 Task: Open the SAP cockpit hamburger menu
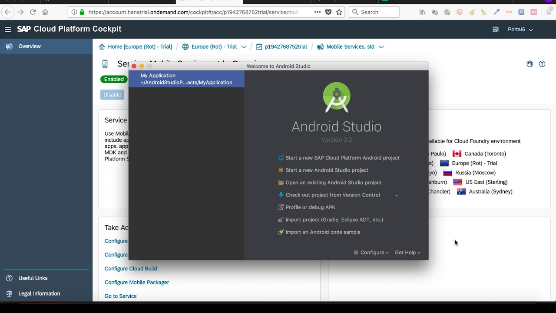click(8, 29)
